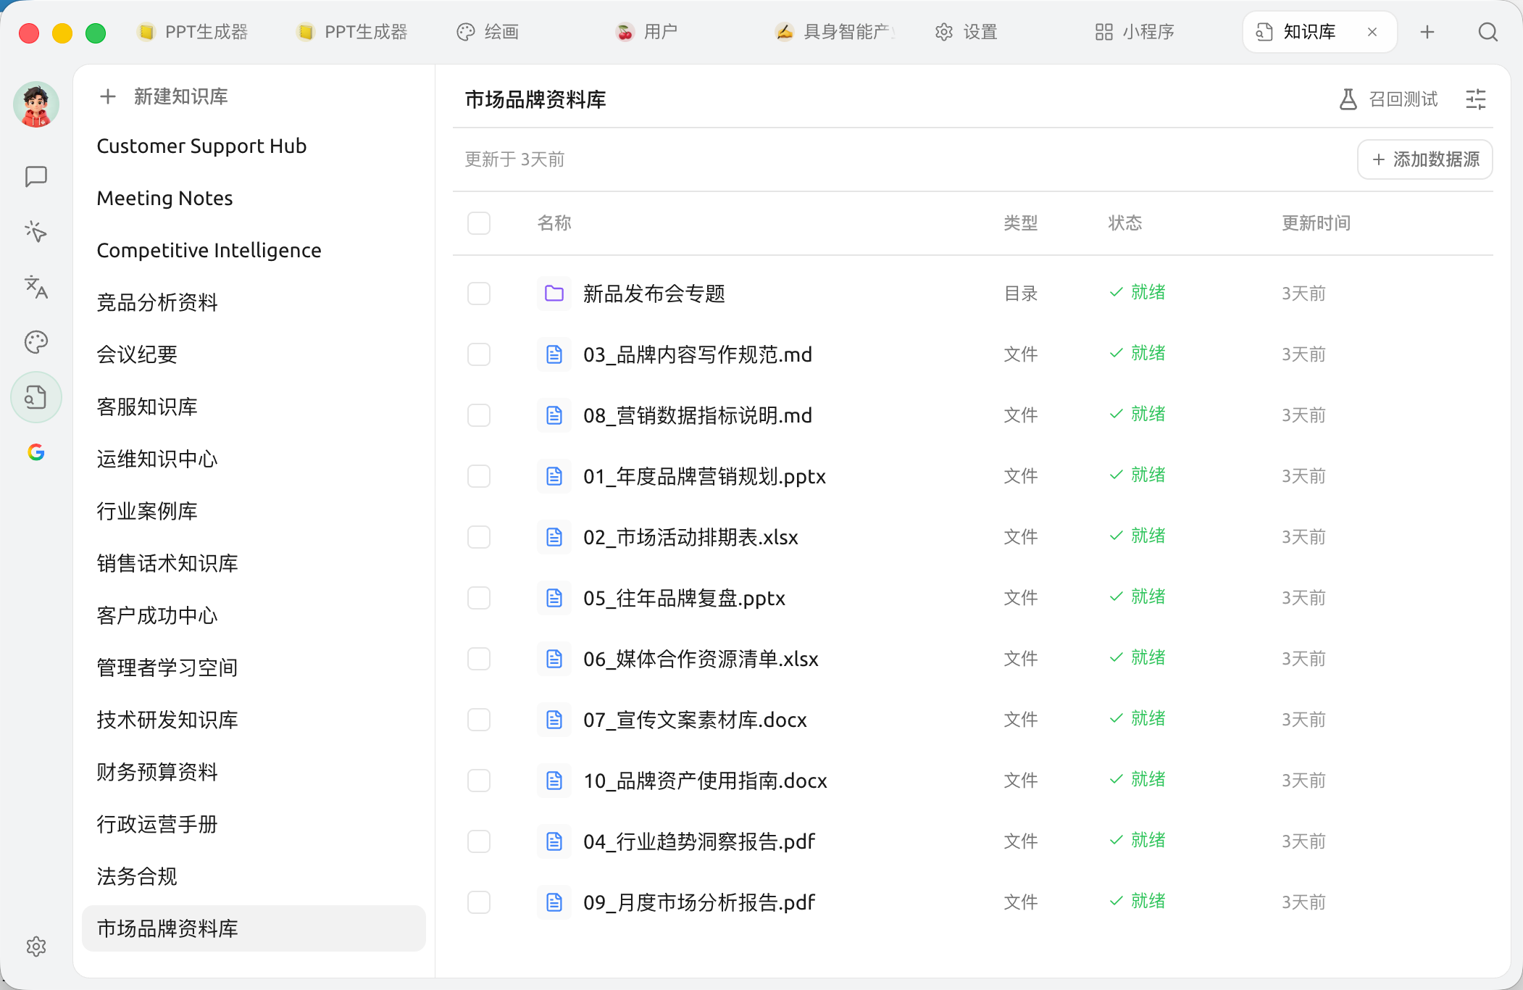Create a new knowledge base via 新建知识库
1523x990 pixels.
[164, 96]
